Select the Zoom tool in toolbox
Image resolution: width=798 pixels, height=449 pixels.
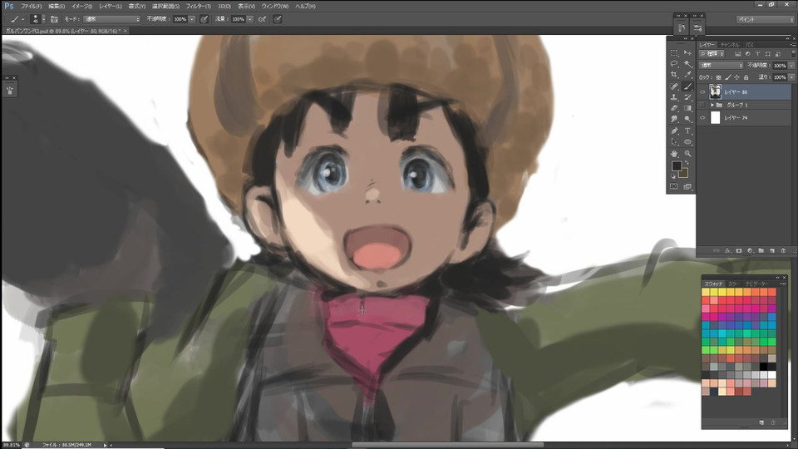coord(687,154)
